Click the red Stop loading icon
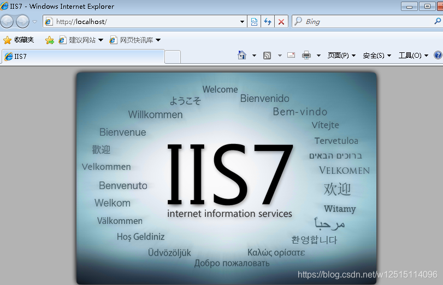The width and height of the screenshot is (443, 285). point(281,21)
